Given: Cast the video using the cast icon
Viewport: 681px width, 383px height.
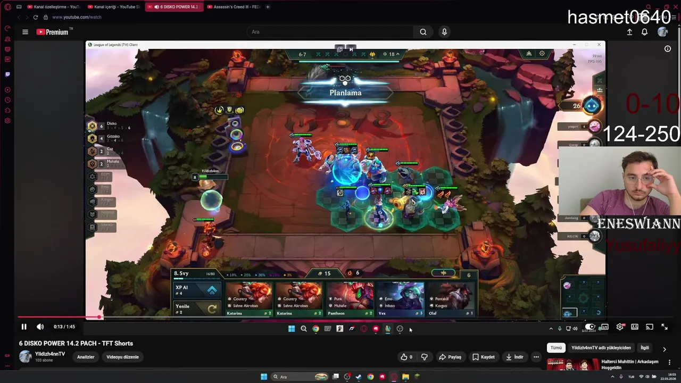Looking at the screenshot, I should [x=650, y=327].
